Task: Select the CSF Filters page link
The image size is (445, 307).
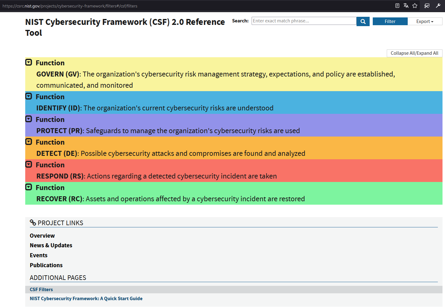Action: pos(41,290)
